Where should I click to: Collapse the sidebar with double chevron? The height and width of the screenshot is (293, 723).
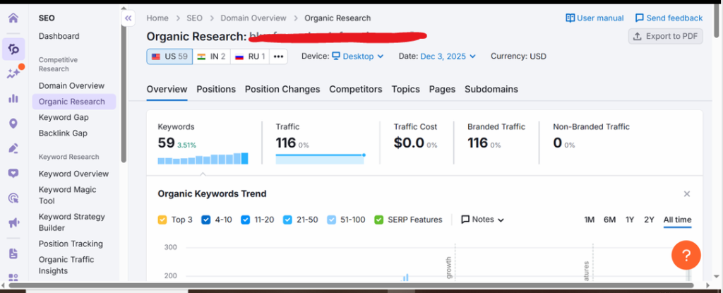pos(128,18)
